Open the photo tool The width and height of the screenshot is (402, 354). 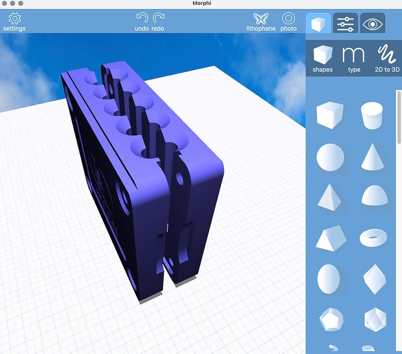288,22
